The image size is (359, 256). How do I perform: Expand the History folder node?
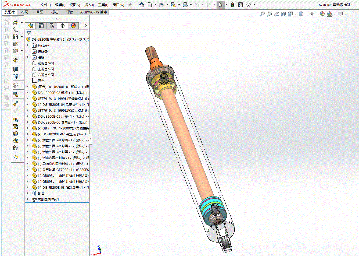[28, 45]
